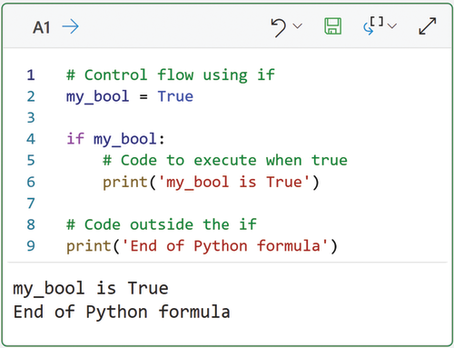Click the output text 'my_bool is True'
The width and height of the screenshot is (454, 348).
(x=91, y=288)
